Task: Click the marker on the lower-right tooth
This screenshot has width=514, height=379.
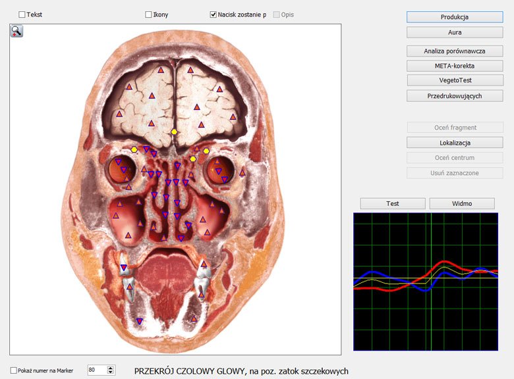Action: pyautogui.click(x=203, y=265)
